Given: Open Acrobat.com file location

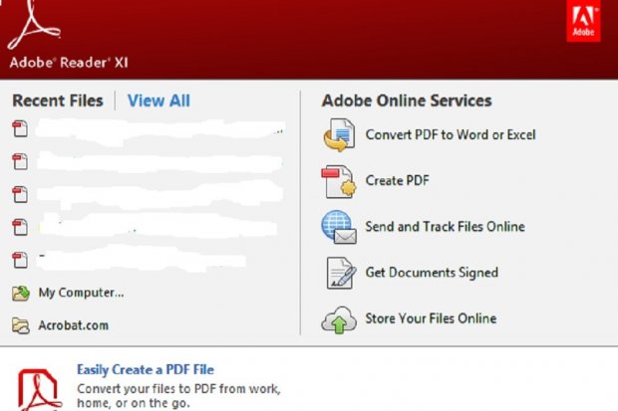Looking at the screenshot, I should (x=74, y=325).
